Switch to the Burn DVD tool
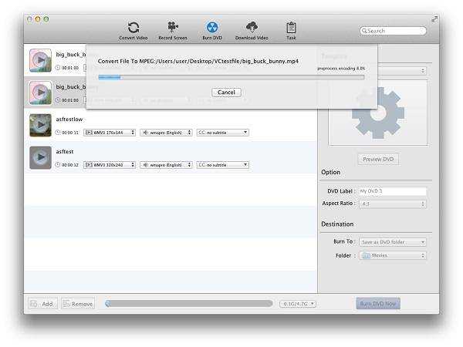This screenshot has height=347, width=463. click(212, 30)
